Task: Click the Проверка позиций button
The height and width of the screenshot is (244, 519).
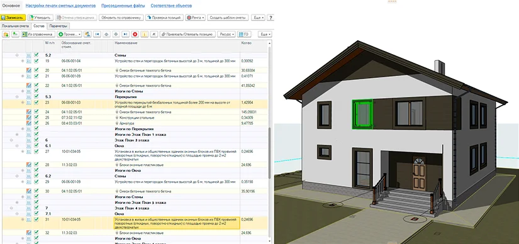Action: [x=164, y=18]
